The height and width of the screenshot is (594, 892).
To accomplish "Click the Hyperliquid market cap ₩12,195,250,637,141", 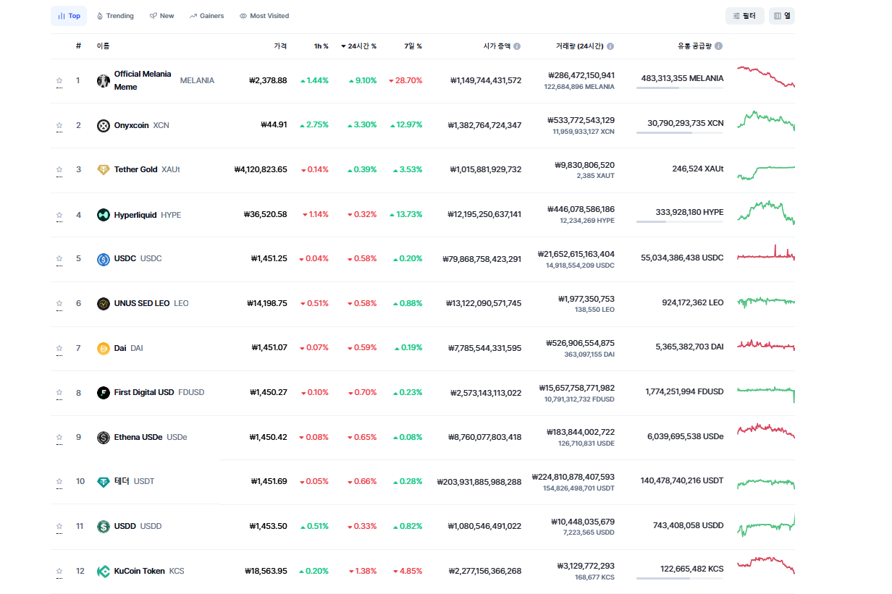I will (x=484, y=215).
